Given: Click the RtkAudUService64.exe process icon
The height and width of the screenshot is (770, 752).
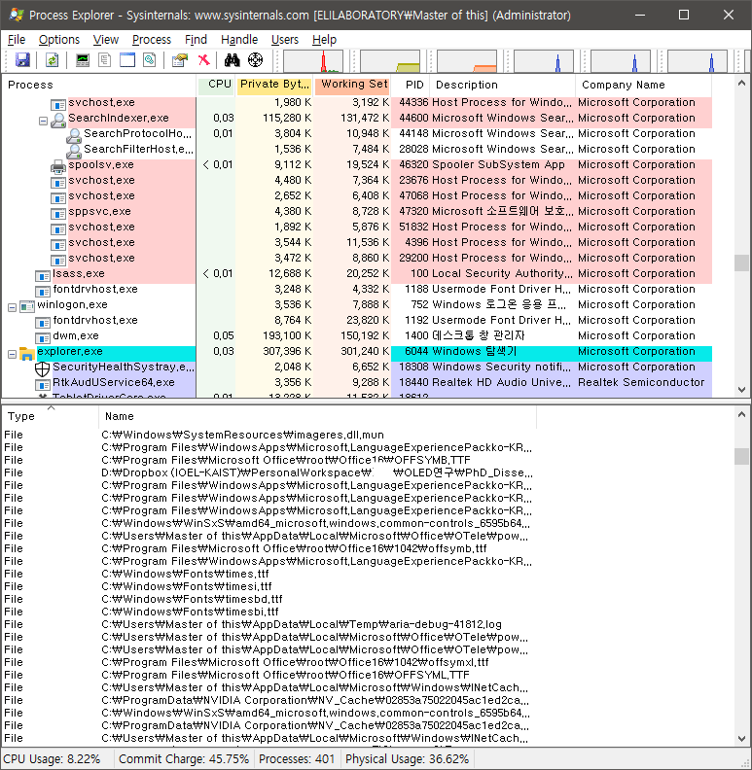Looking at the screenshot, I should point(42,384).
